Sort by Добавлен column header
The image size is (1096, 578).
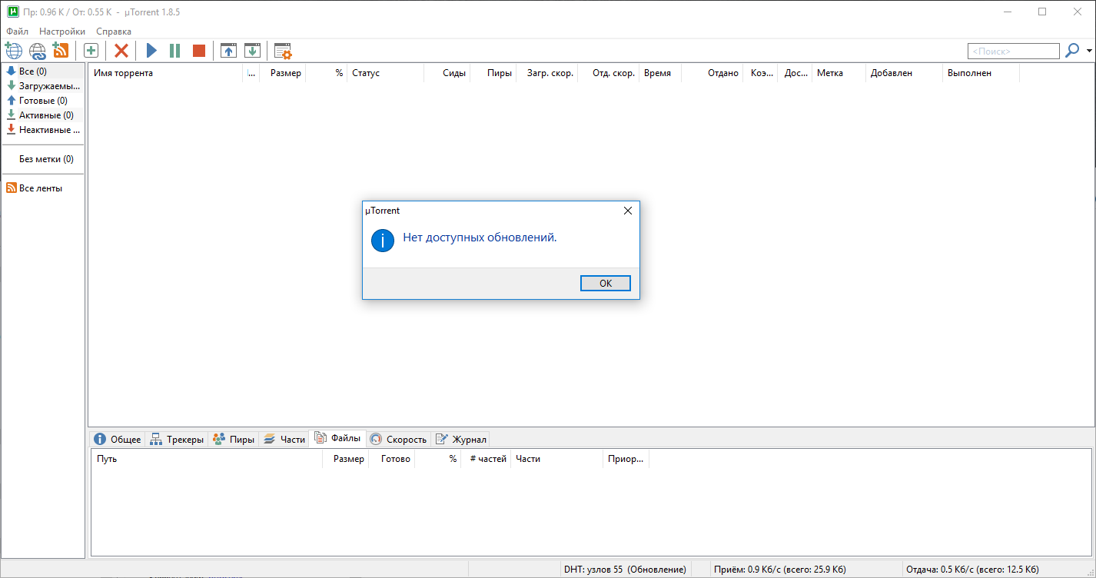click(904, 73)
